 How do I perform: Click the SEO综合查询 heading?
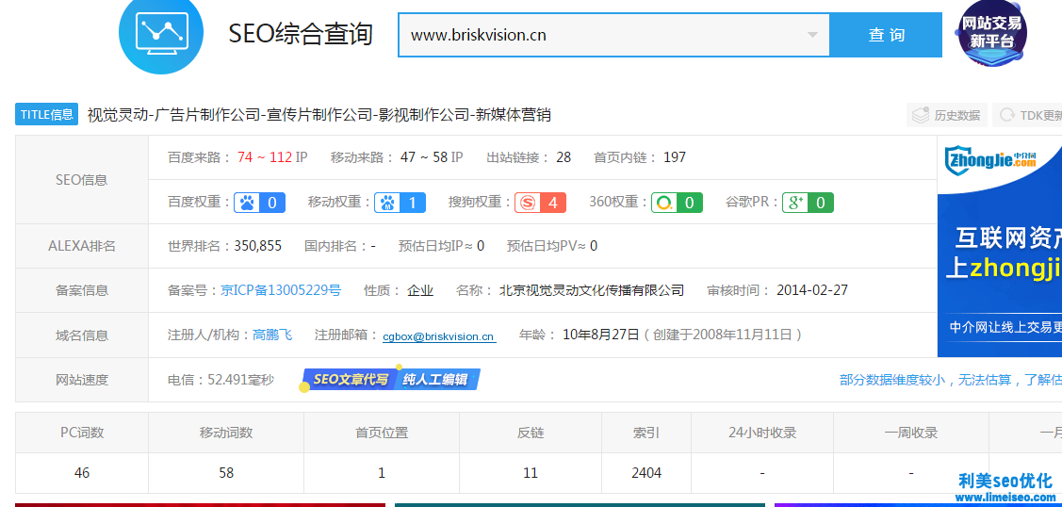[x=301, y=33]
